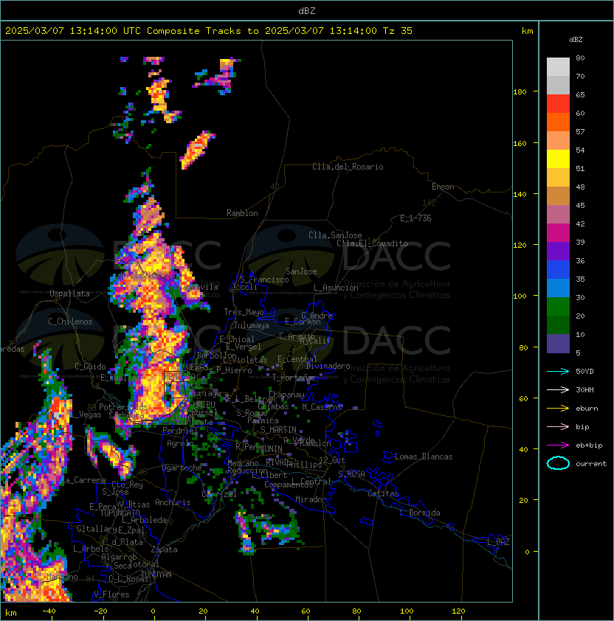This screenshot has width=614, height=621.
Task: Click the 'Tulumaya' map label
Action: (252, 325)
